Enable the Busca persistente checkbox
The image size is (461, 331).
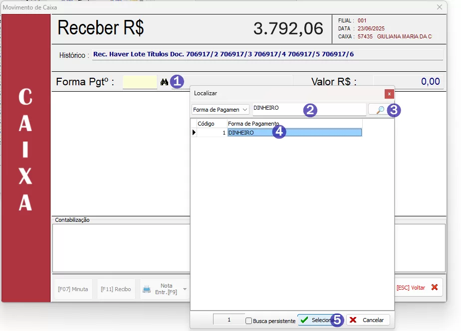[249, 321]
